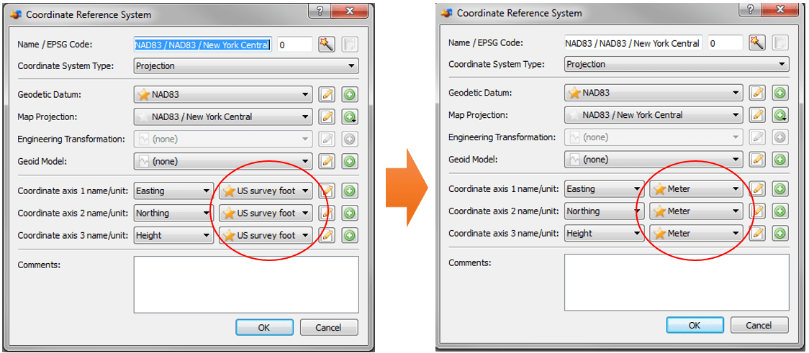809x353 pixels.
Task: Edit axis 3 unit pencil icon, left dialog
Action: coord(326,236)
